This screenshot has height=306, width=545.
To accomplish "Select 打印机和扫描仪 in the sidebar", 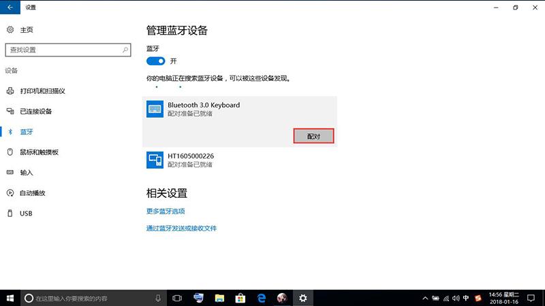I will [x=42, y=91].
